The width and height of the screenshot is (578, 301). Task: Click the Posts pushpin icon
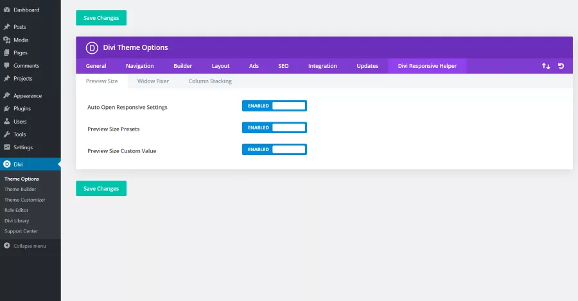pos(6,27)
